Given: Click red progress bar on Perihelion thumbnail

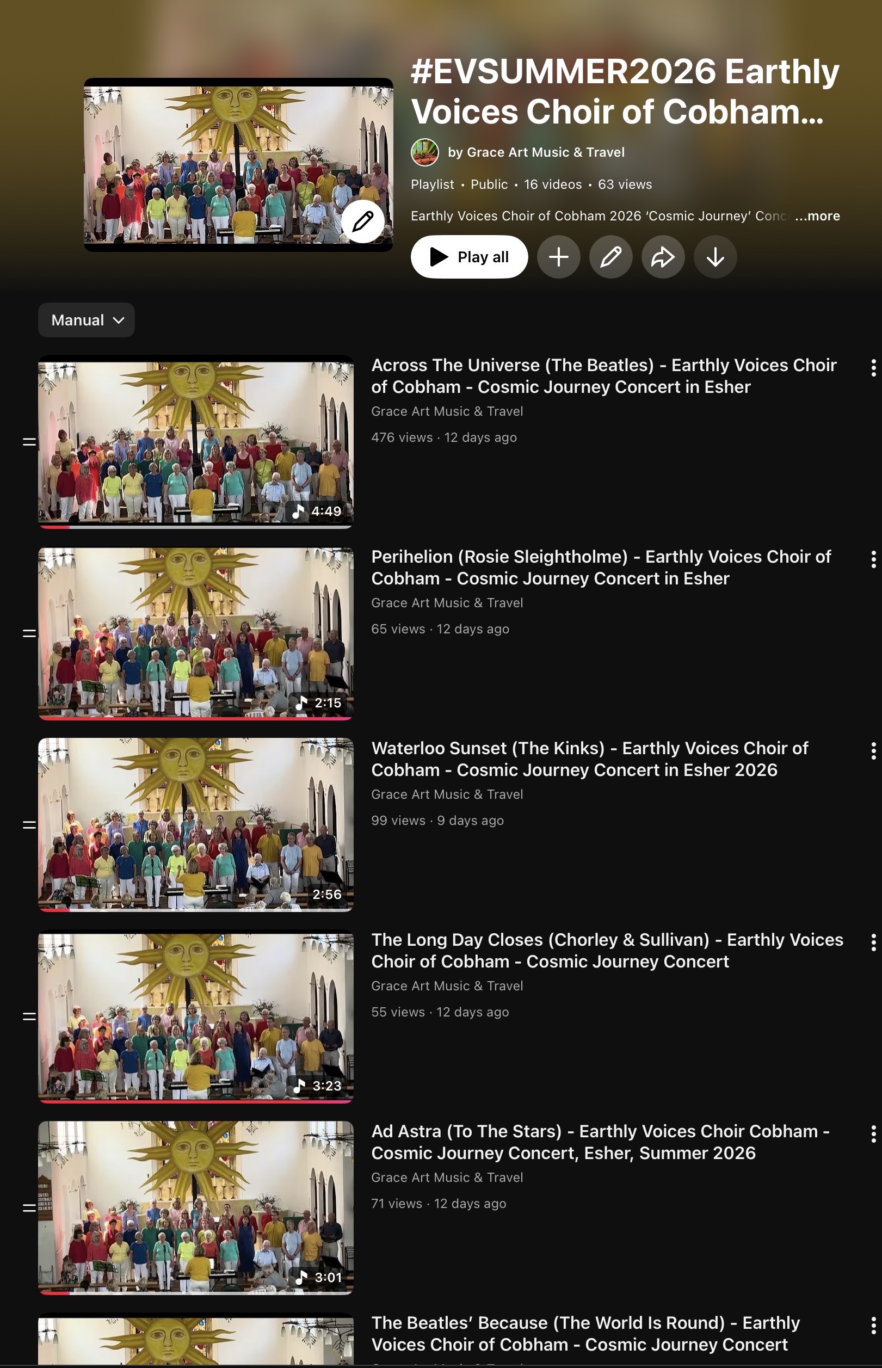Looking at the screenshot, I should point(196,718).
